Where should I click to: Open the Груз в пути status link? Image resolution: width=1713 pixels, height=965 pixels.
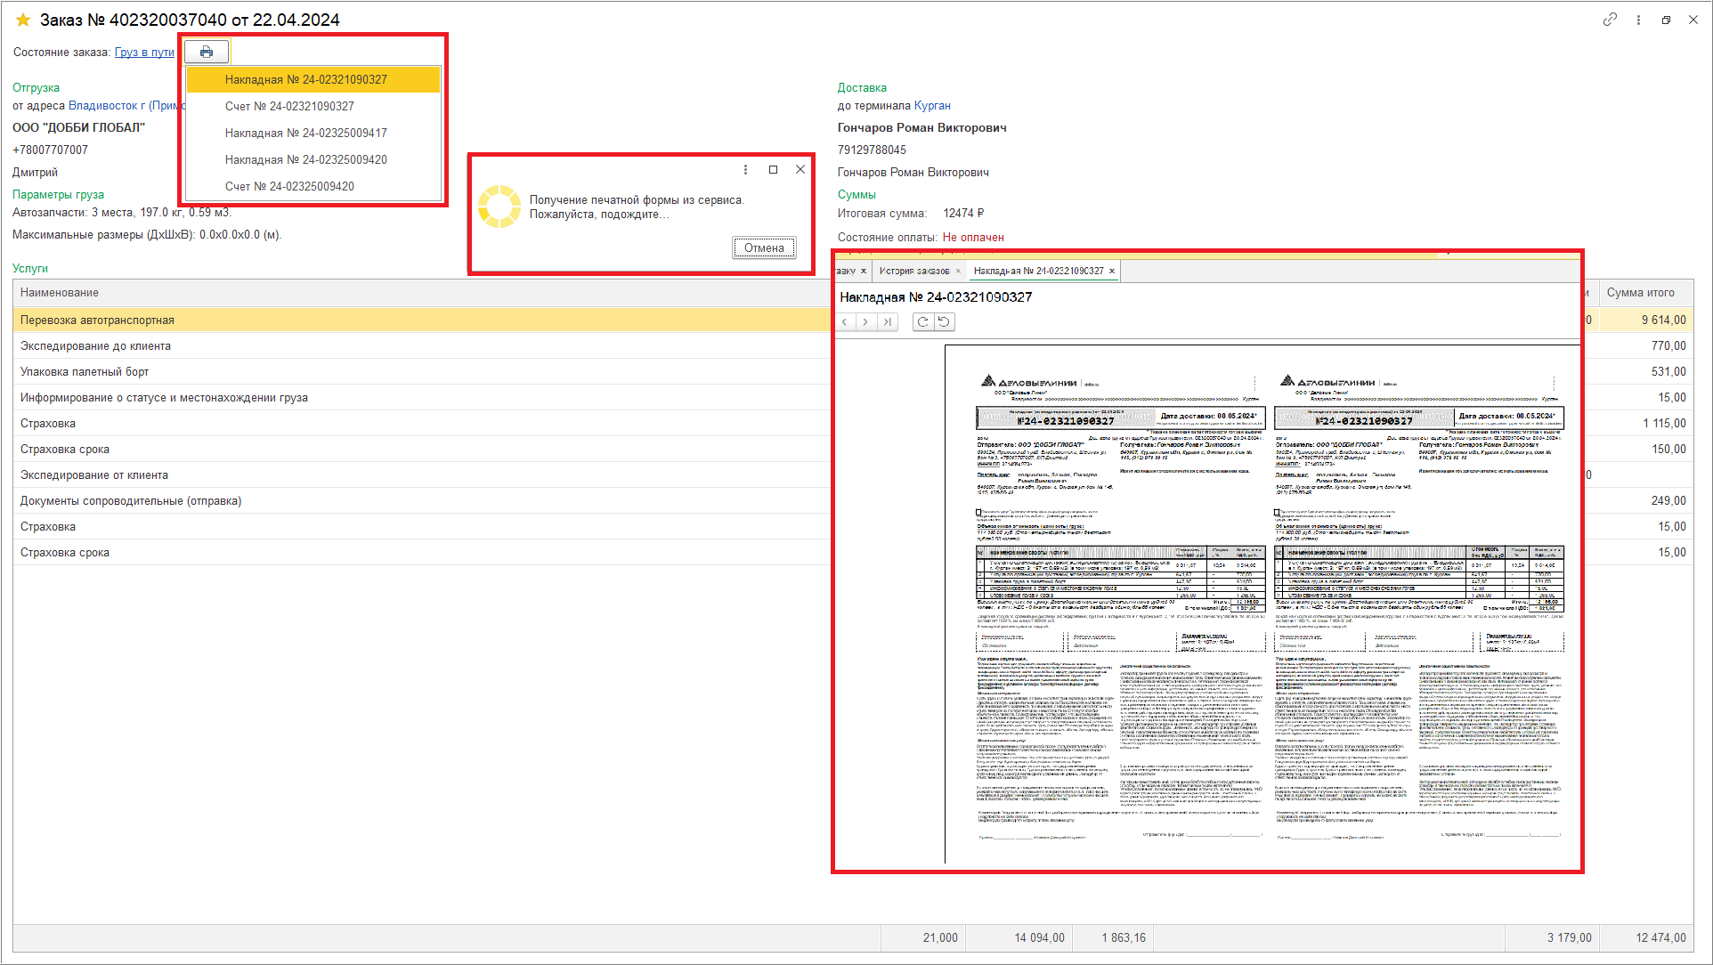point(144,53)
